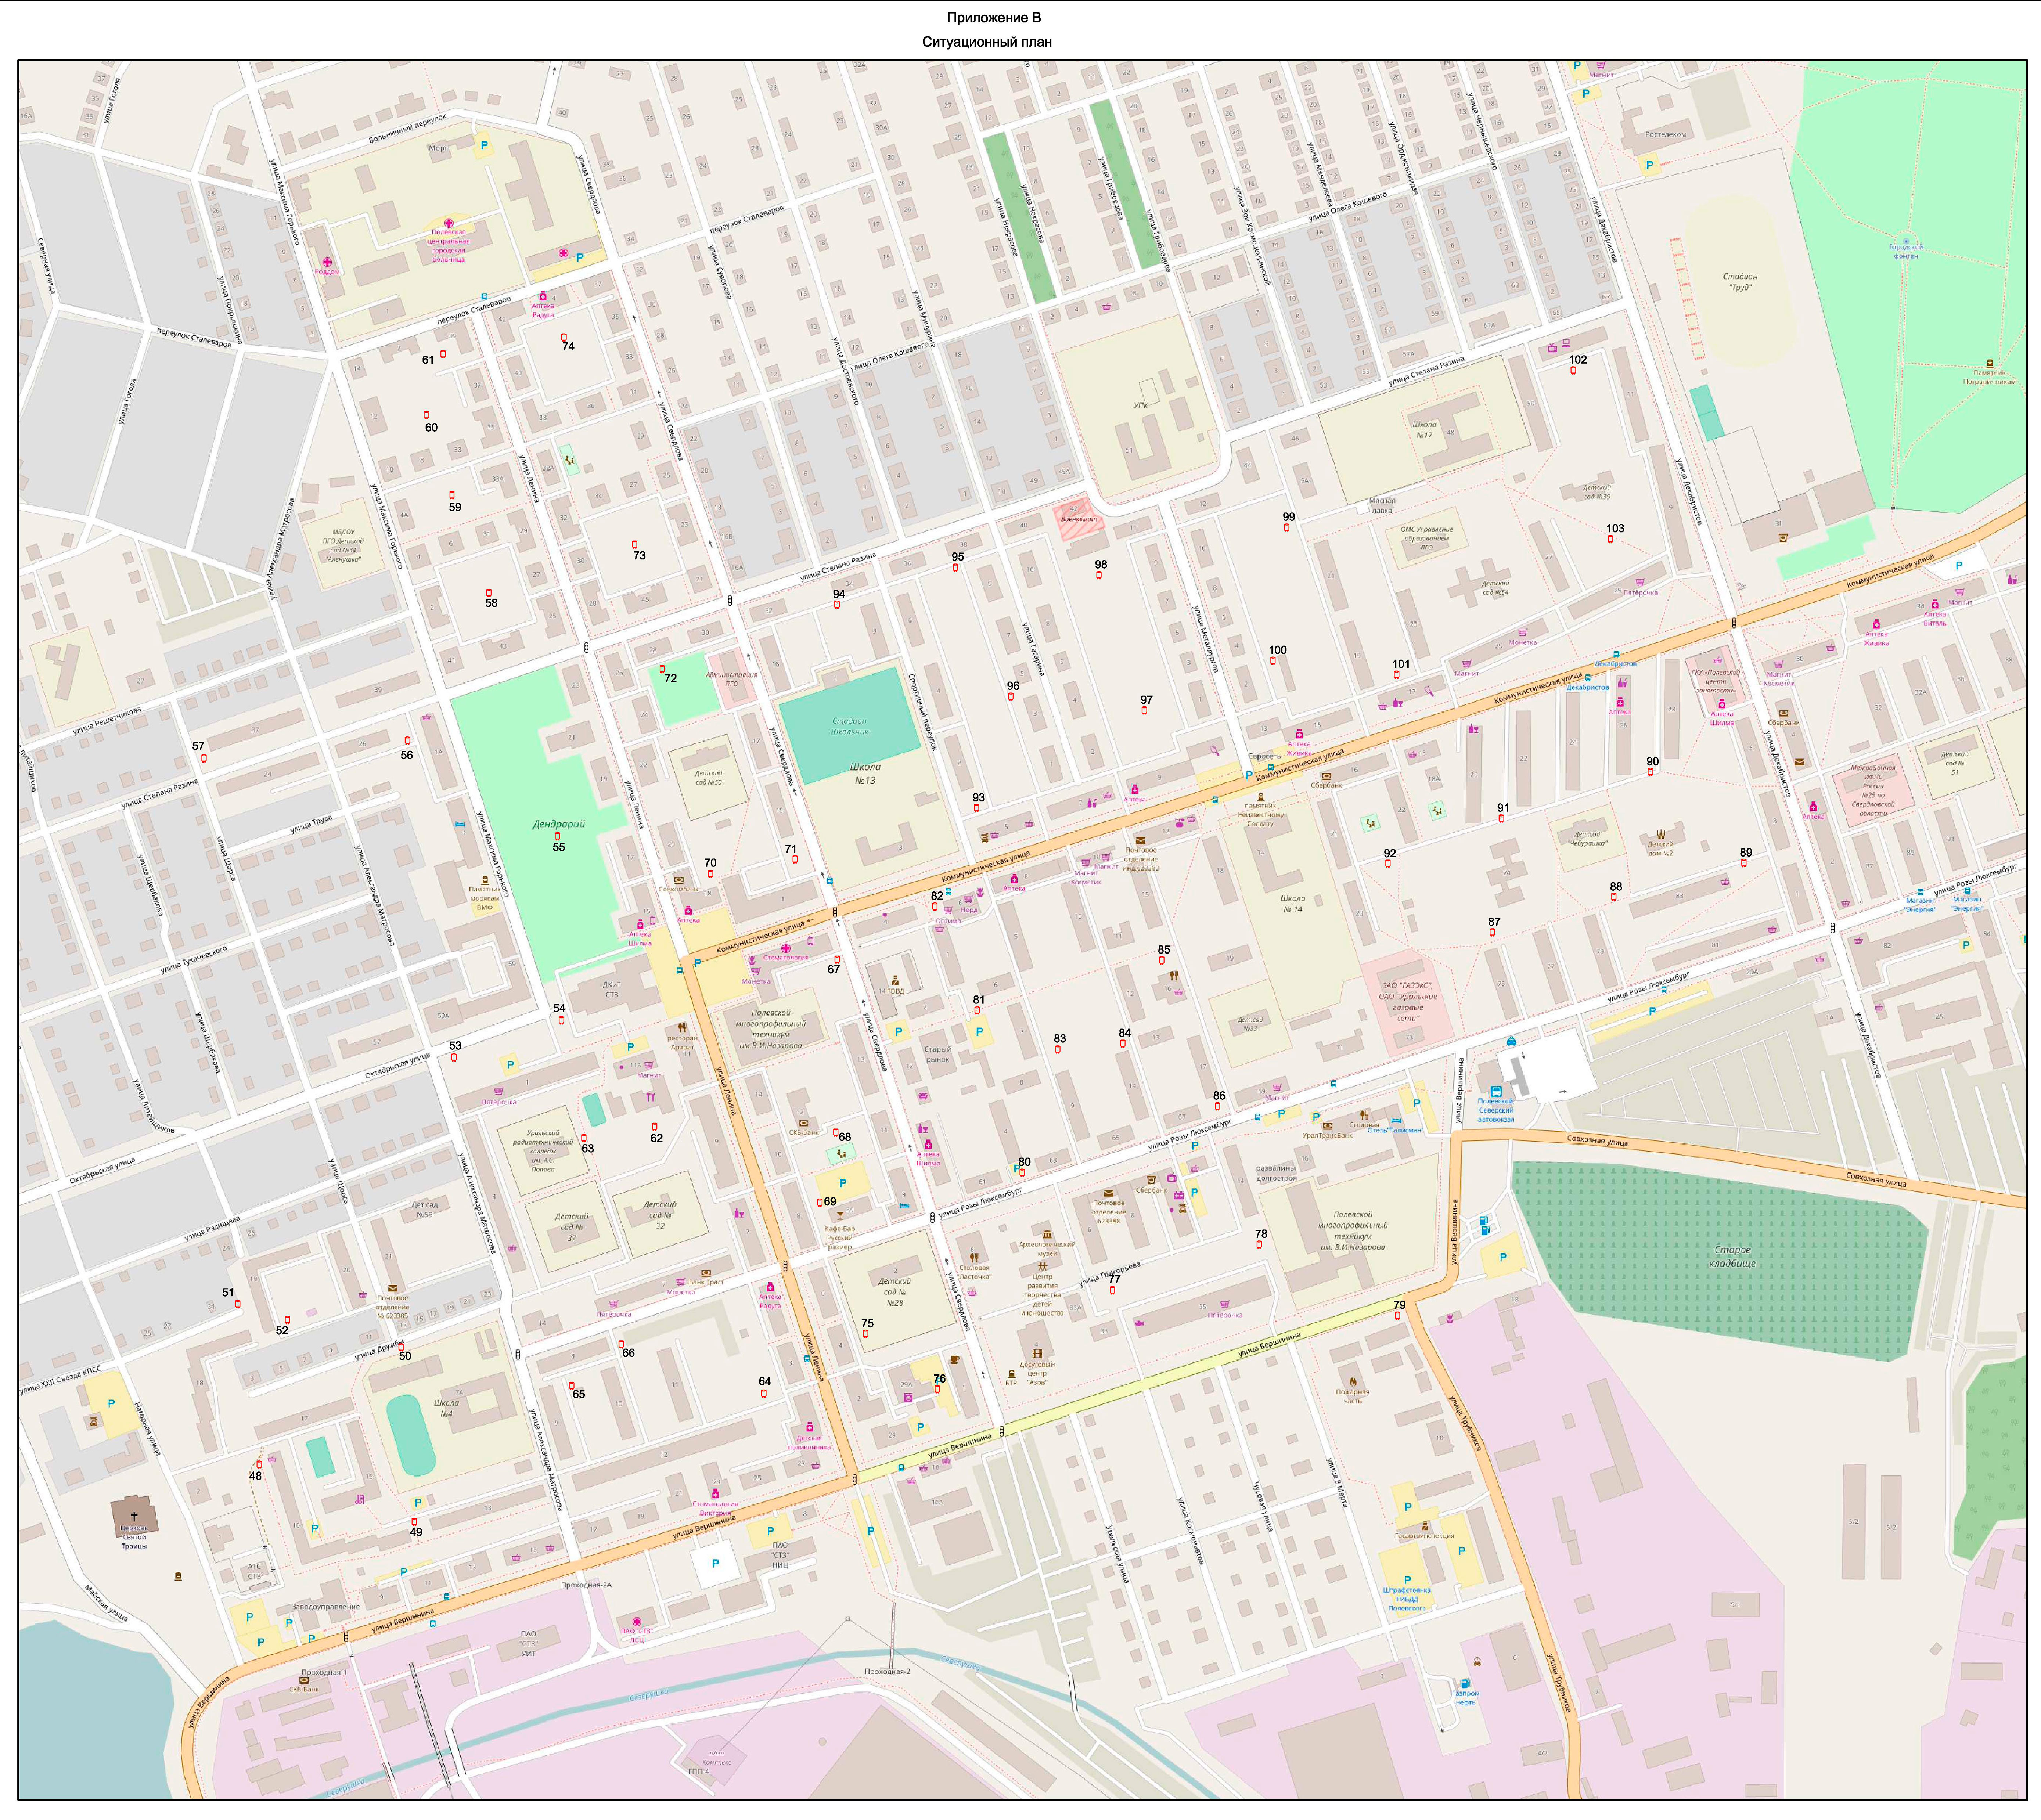Viewport: 2041px width, 1820px height.
Task: Select numbered marker 90
Action: pyautogui.click(x=1650, y=772)
